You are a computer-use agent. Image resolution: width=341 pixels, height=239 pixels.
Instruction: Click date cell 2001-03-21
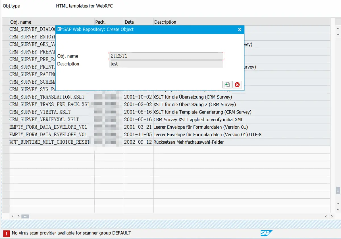coord(138,127)
